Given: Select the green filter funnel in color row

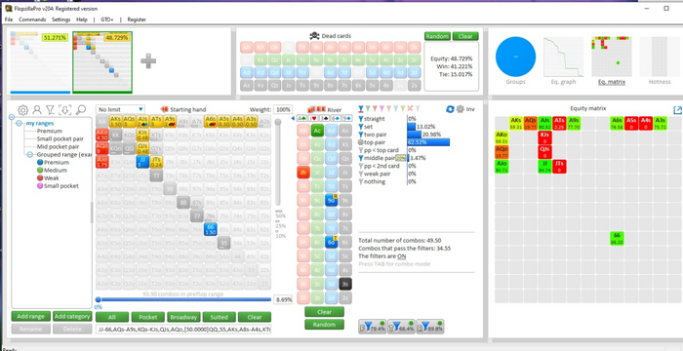Looking at the screenshot, I should (x=368, y=109).
